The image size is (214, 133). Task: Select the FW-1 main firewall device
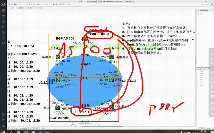coord(58,80)
